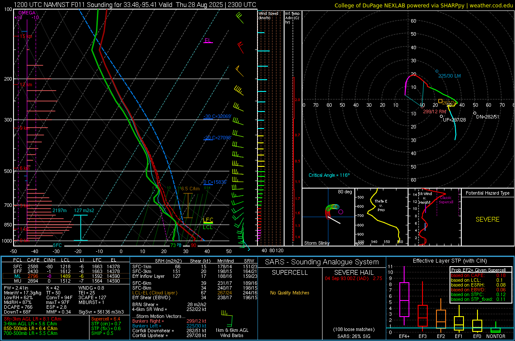Viewport: 515px width, 341px height.
Task: Click the SHIP = 0.5 parameter
Action: (102, 333)
